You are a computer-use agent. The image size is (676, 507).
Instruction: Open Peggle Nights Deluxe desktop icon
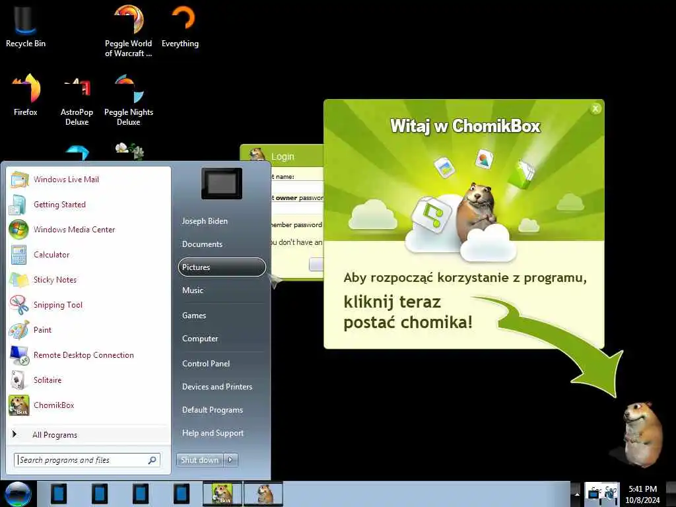click(x=129, y=100)
